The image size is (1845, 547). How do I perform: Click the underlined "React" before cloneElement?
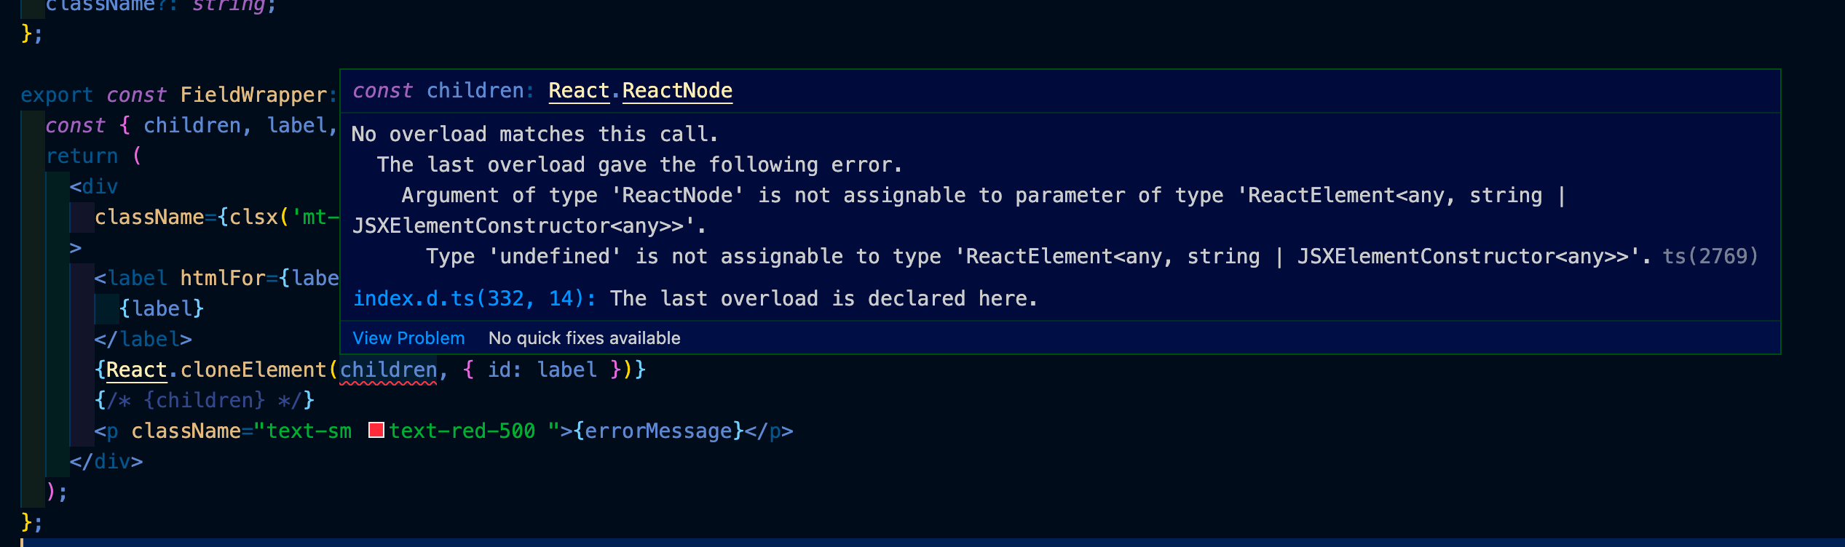pos(135,370)
